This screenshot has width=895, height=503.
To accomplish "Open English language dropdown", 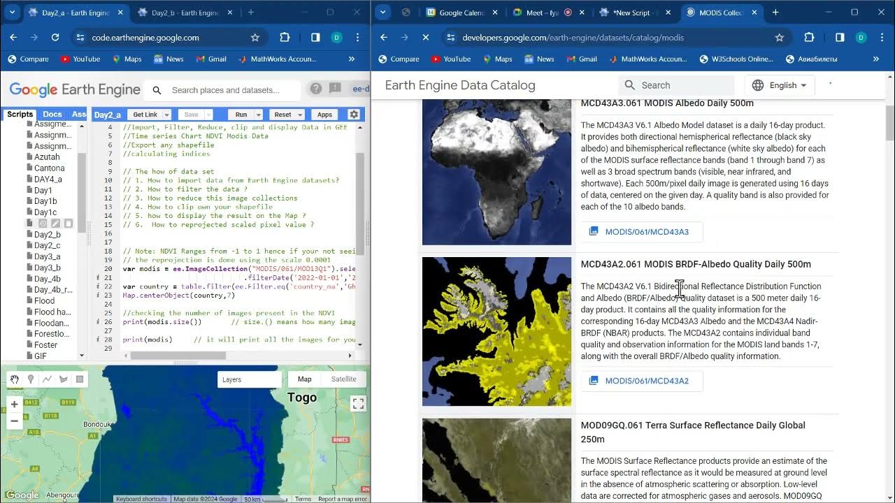I will [780, 85].
